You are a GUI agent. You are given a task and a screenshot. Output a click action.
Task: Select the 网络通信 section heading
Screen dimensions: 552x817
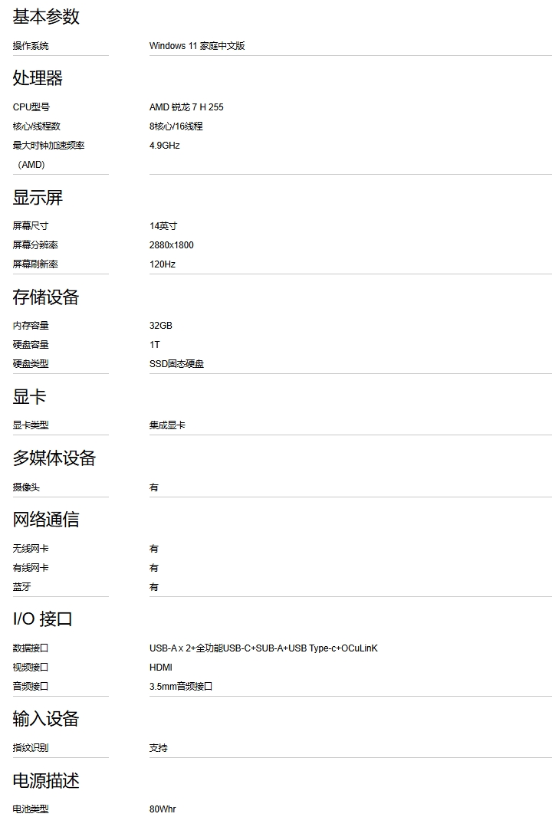(46, 520)
